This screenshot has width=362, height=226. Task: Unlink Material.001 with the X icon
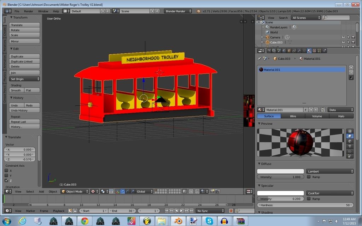[316, 110]
